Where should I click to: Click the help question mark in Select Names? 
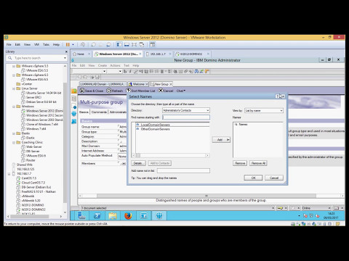(x=278, y=96)
